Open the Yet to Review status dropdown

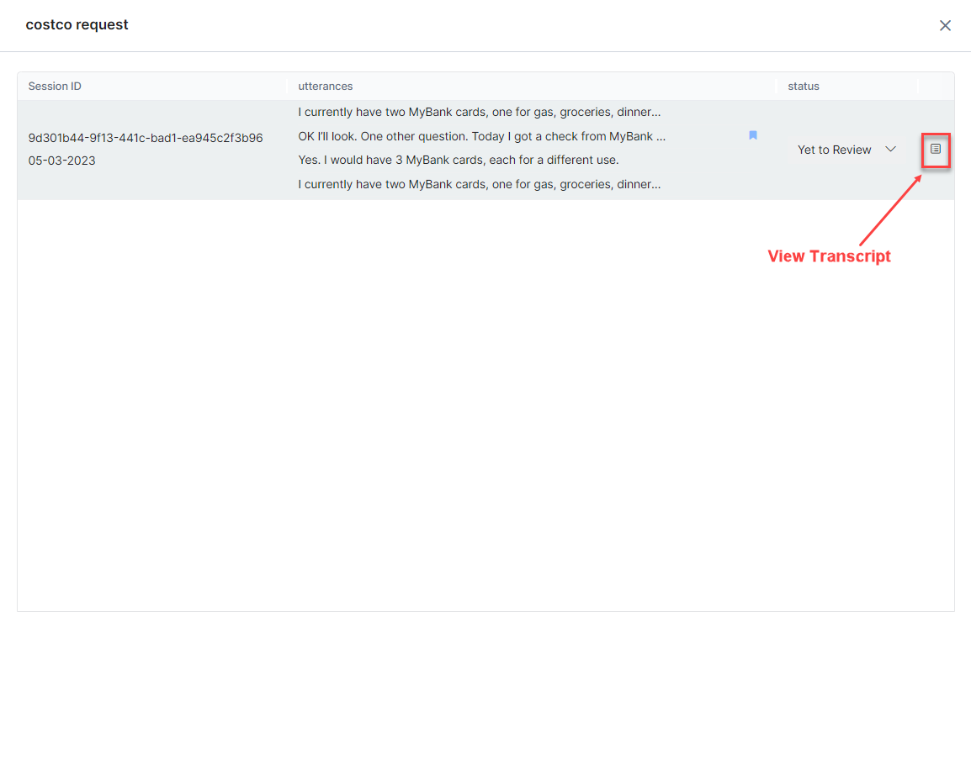coord(845,150)
